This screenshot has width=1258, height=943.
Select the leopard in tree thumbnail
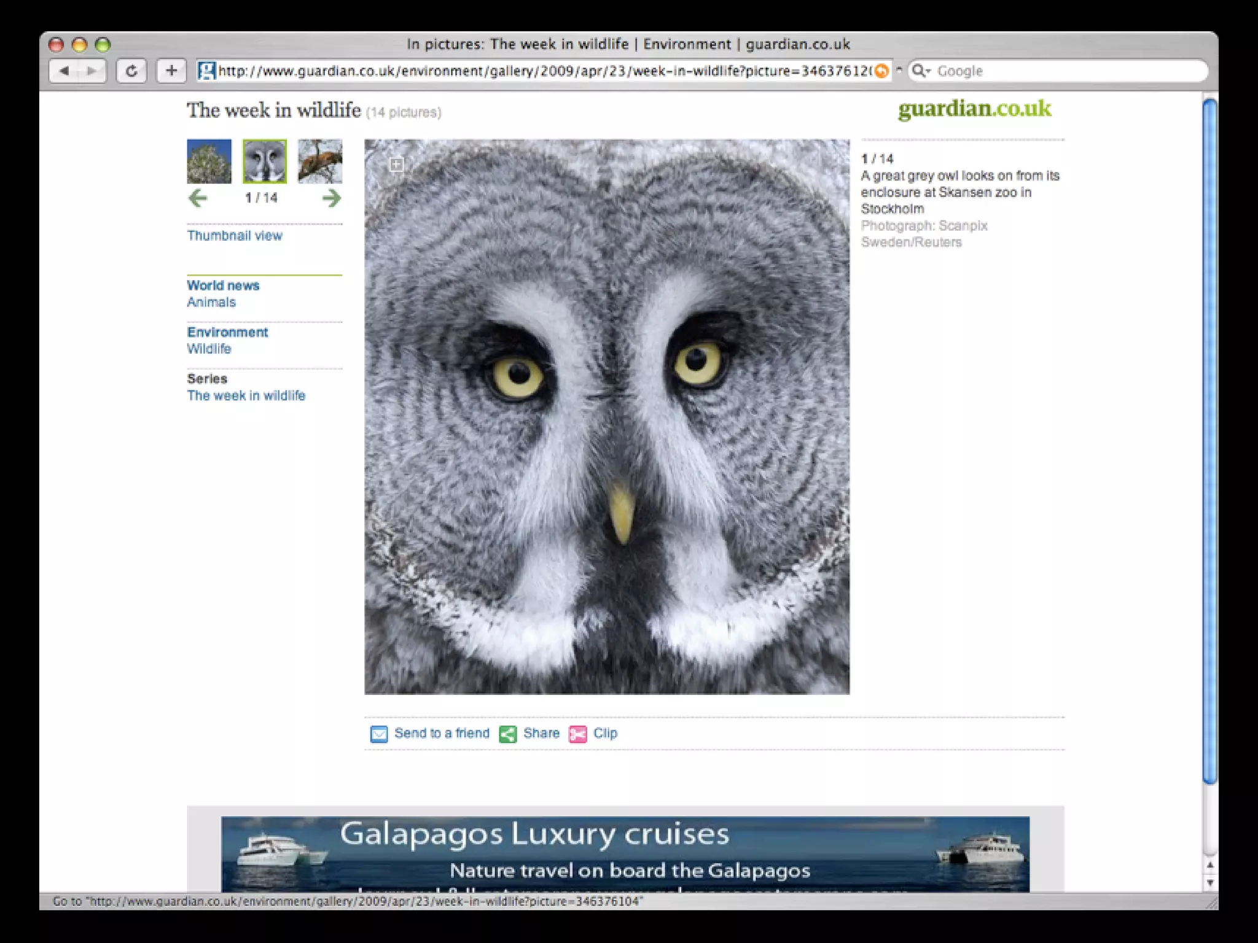pyautogui.click(x=320, y=161)
